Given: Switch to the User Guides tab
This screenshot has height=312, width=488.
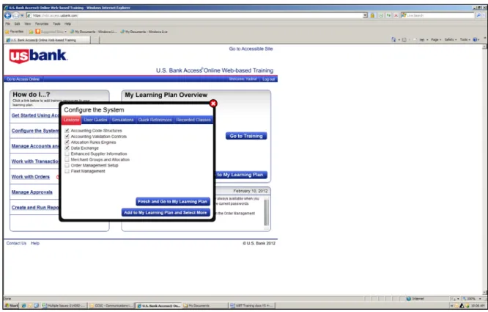Looking at the screenshot, I should tap(95, 120).
